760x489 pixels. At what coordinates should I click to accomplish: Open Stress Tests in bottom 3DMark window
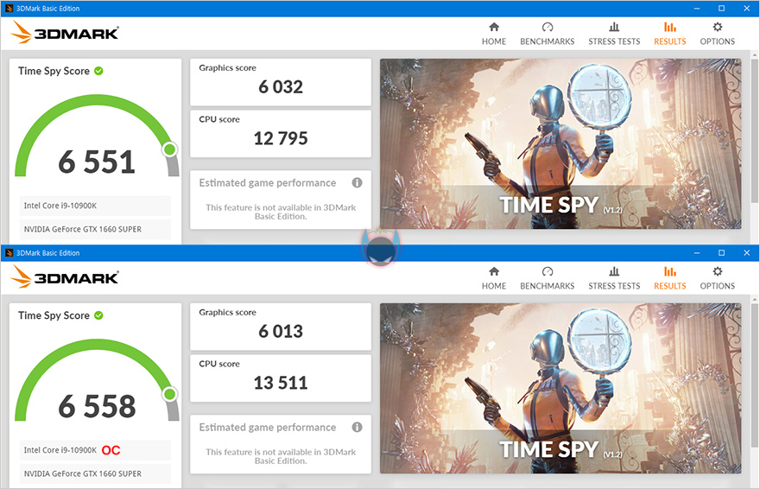(x=614, y=278)
